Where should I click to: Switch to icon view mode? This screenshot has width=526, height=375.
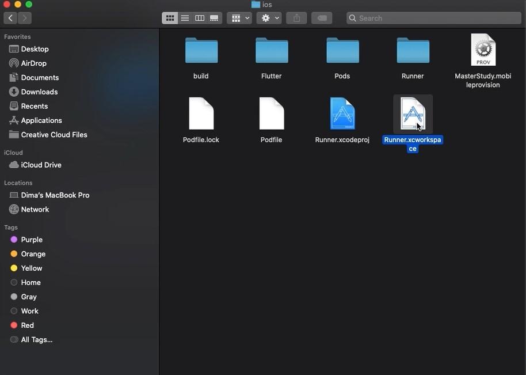pyautogui.click(x=170, y=18)
